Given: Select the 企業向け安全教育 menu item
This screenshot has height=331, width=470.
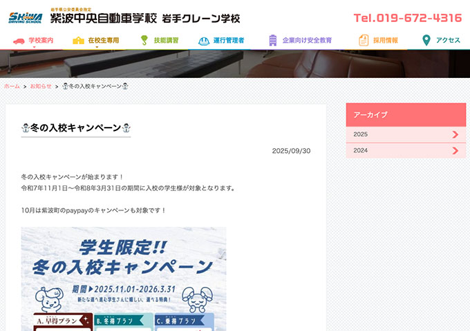Looking at the screenshot, I should click(x=307, y=41).
